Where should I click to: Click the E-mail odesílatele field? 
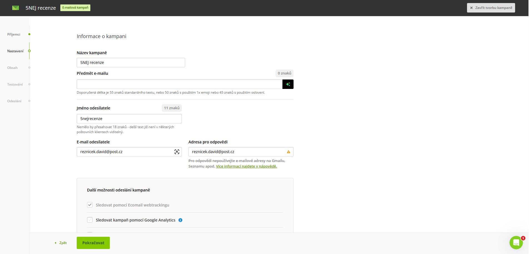129,152
